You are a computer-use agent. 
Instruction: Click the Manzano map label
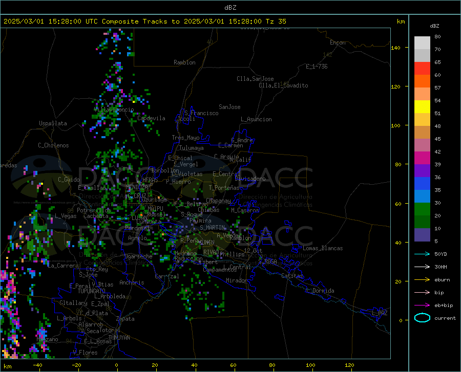click(47, 339)
